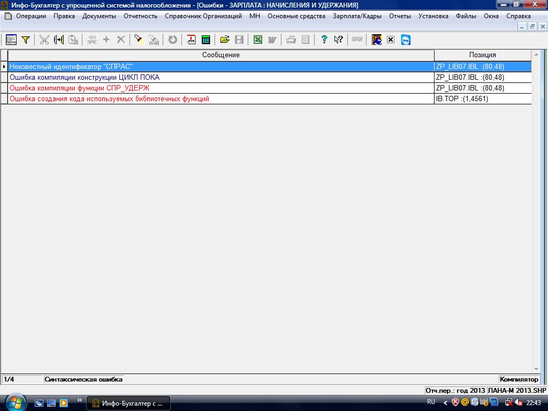Click the scrollbar down arrow of the error list
Screen dimensions: 548x411
coord(536,369)
